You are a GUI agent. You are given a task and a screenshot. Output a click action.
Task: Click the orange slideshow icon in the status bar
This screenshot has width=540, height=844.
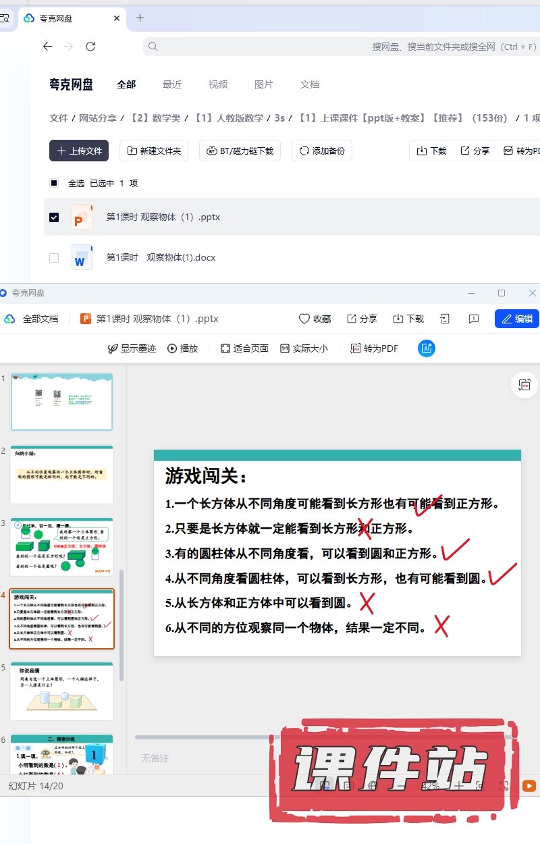coord(529,786)
